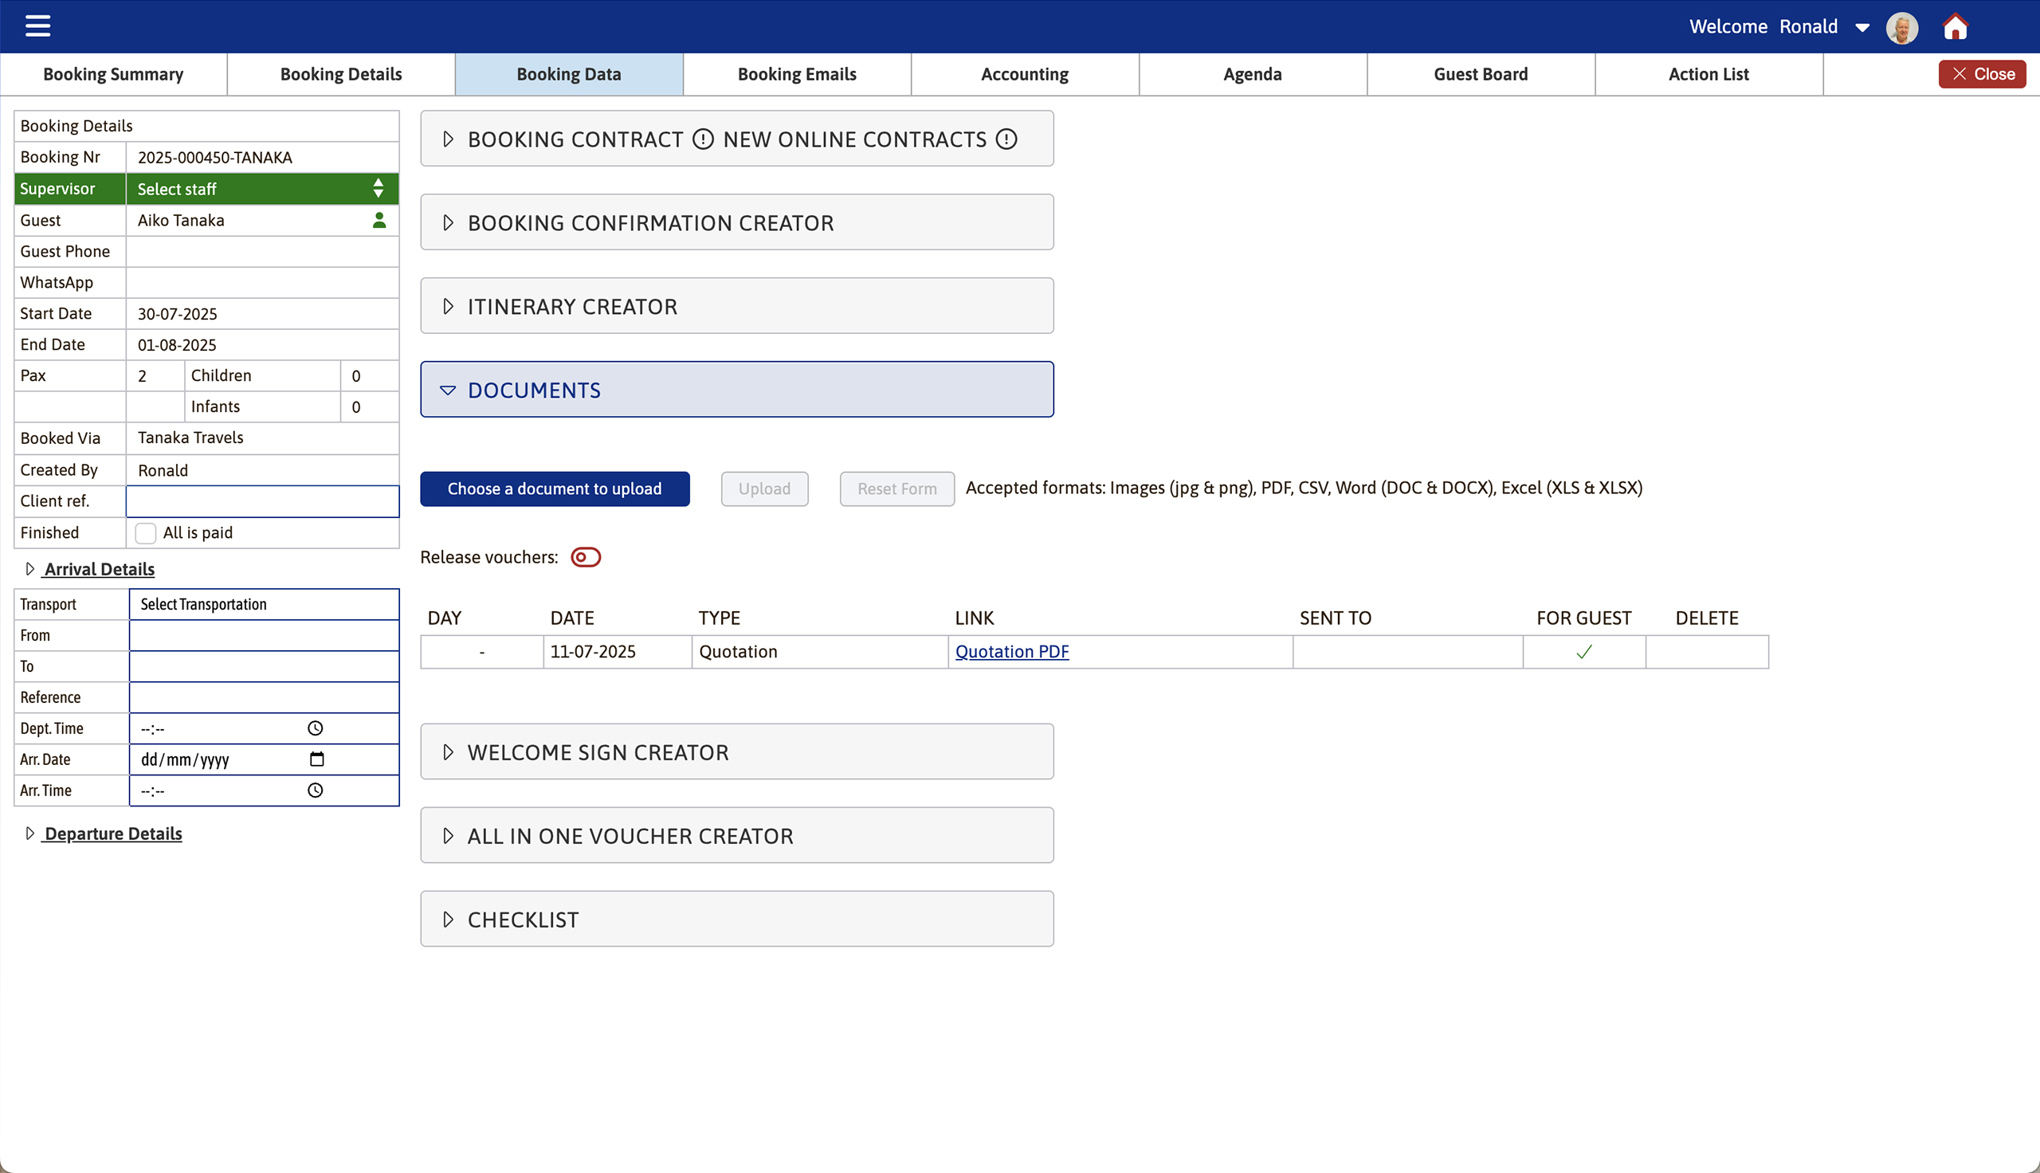Click Choose a document to upload

pyautogui.click(x=554, y=488)
